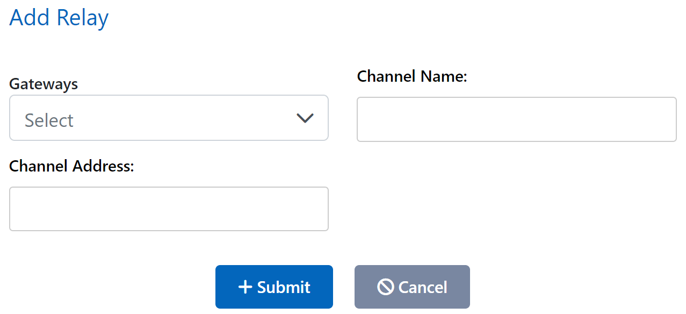The height and width of the screenshot is (314, 686).
Task: Click the Add Relay heading
Action: pyautogui.click(x=59, y=17)
